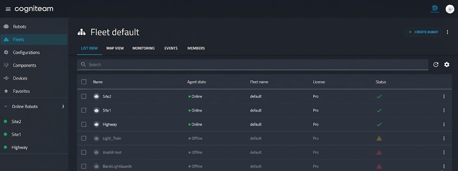This screenshot has width=458, height=171.
Task: Click the Highway robot avatar icon
Action: (97, 124)
